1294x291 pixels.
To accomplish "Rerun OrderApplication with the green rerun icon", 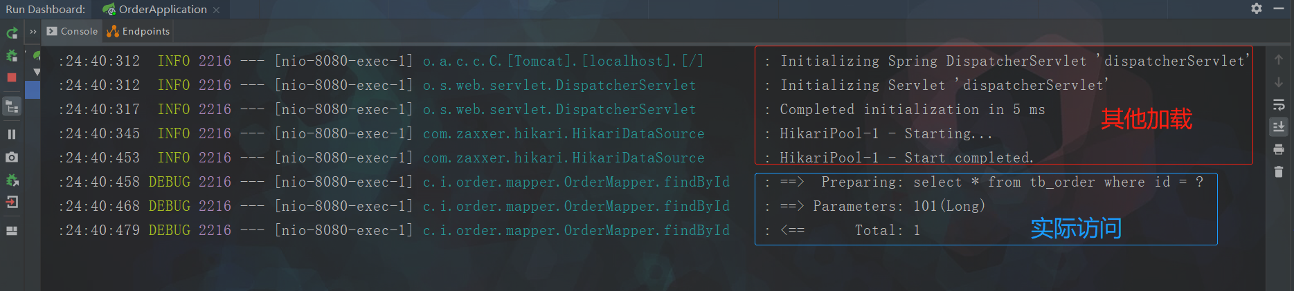I will pyautogui.click(x=12, y=32).
